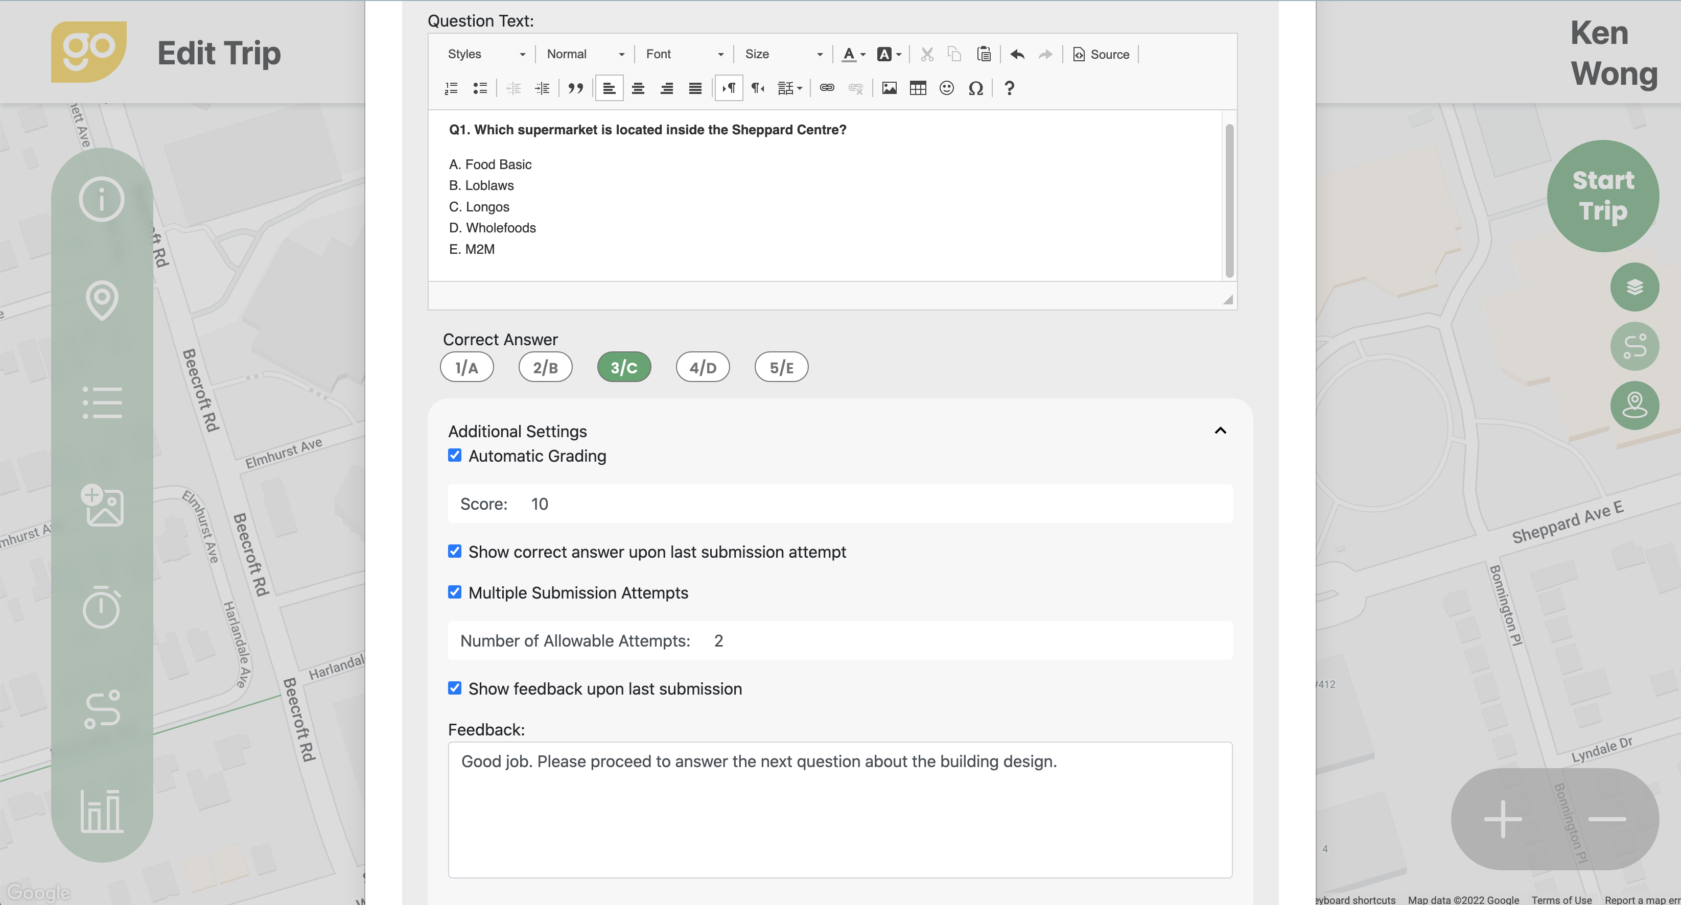Insert a table into the question
This screenshot has width=1681, height=905.
point(918,88)
